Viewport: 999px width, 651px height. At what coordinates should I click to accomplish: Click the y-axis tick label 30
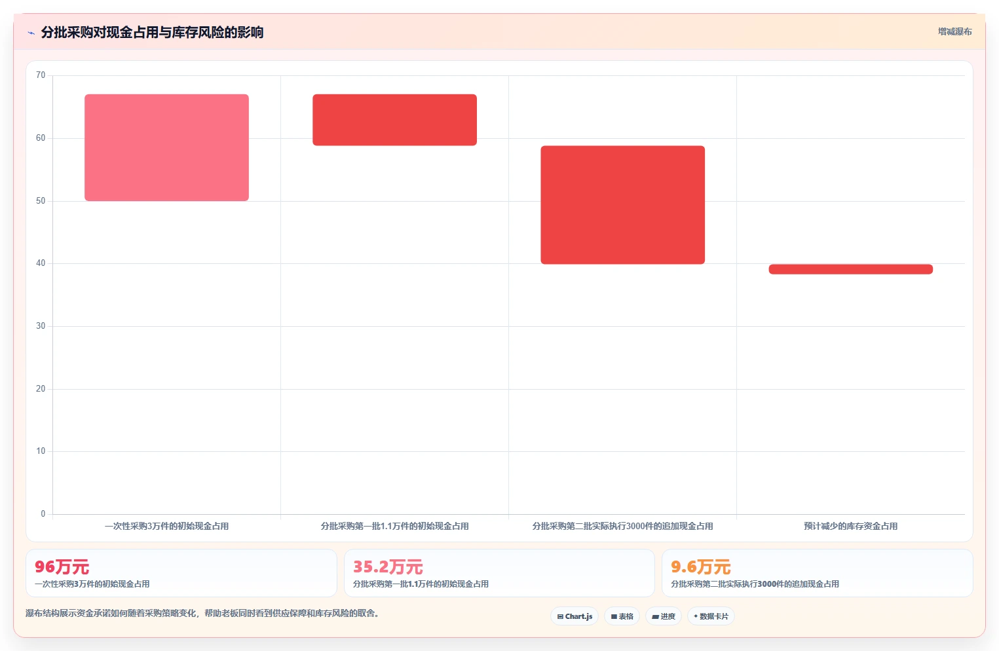point(41,326)
